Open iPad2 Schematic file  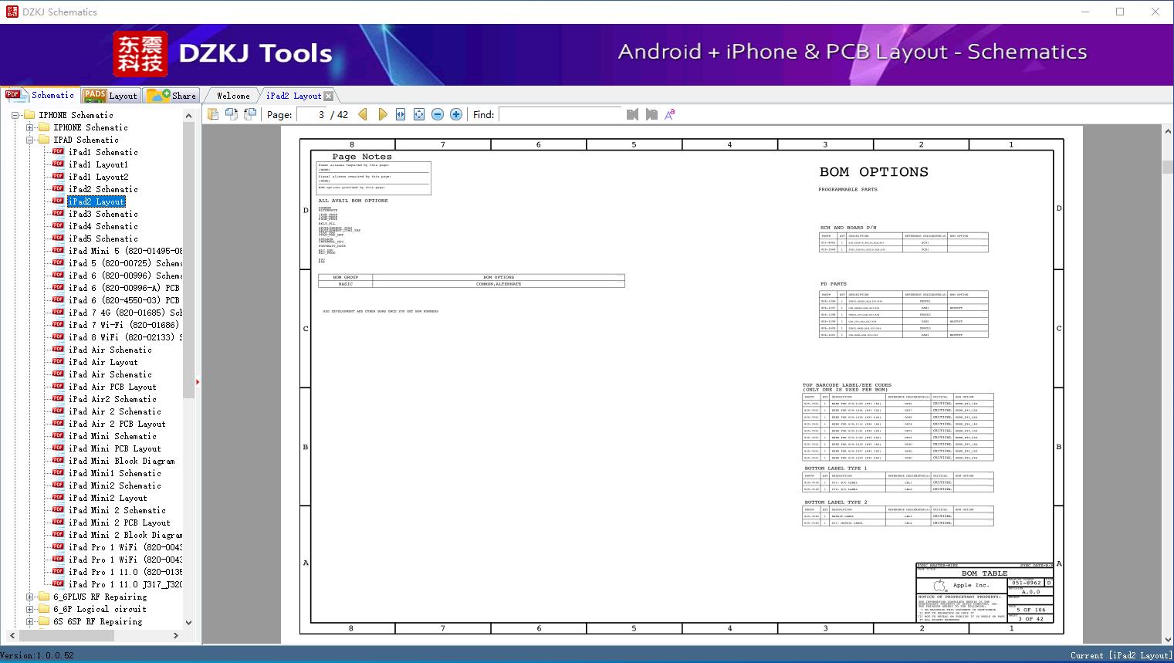[x=103, y=189]
